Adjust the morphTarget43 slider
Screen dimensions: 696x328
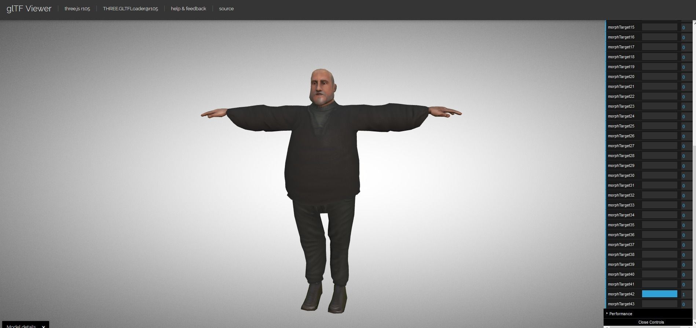tap(659, 304)
